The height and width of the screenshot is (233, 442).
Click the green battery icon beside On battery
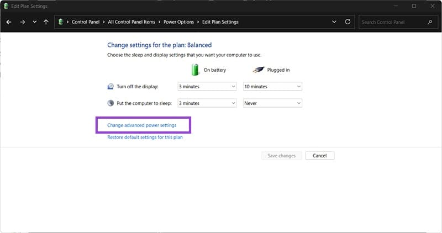pyautogui.click(x=195, y=70)
